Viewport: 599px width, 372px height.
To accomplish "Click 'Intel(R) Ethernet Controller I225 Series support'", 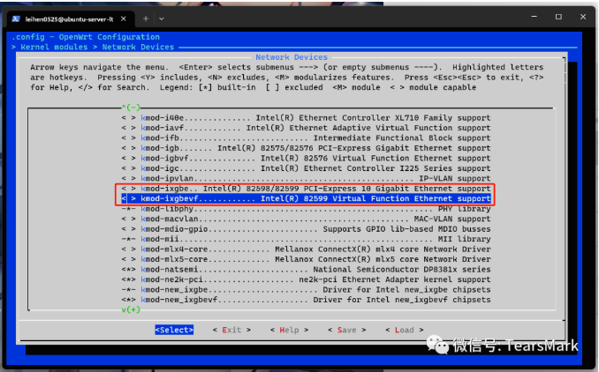I will click(375, 168).
